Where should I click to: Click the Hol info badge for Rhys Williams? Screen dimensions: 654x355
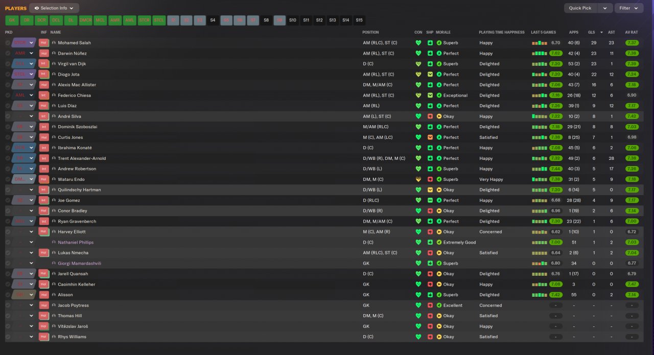(x=43, y=337)
